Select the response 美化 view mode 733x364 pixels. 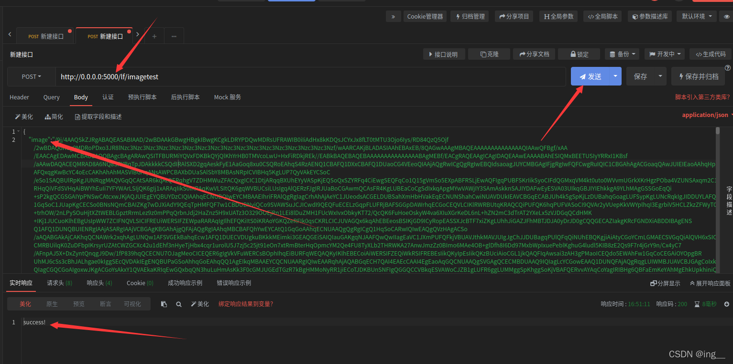25,304
